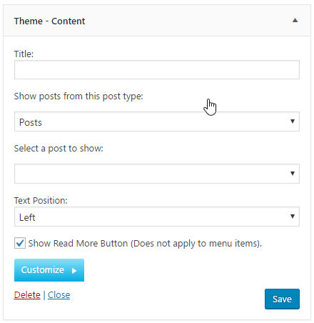Delete this widget via the red link
Image resolution: width=314 pixels, height=323 pixels.
[x=27, y=295]
